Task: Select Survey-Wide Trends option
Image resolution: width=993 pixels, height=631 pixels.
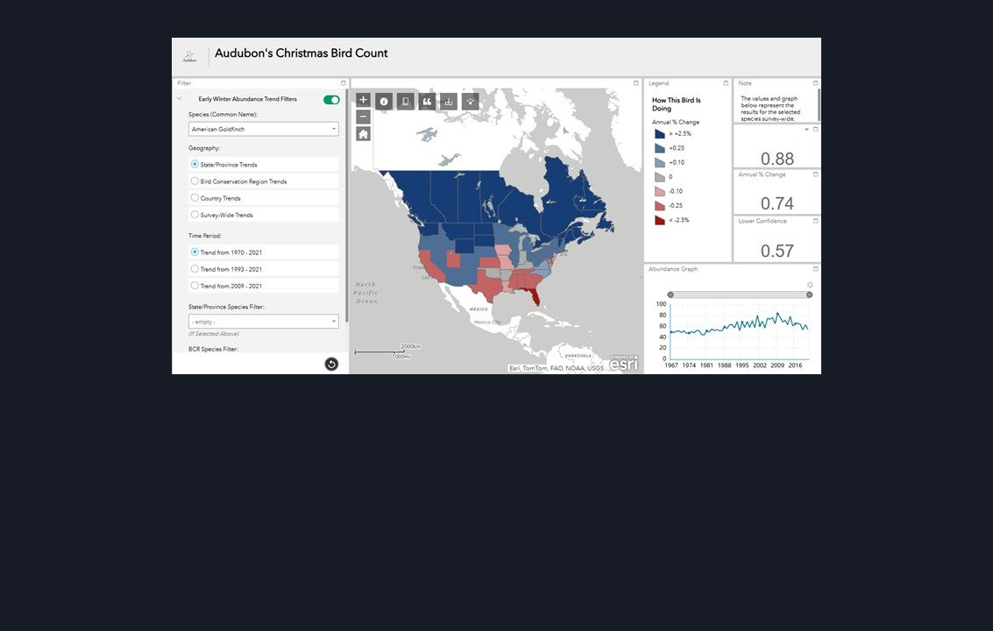Action: coord(195,215)
